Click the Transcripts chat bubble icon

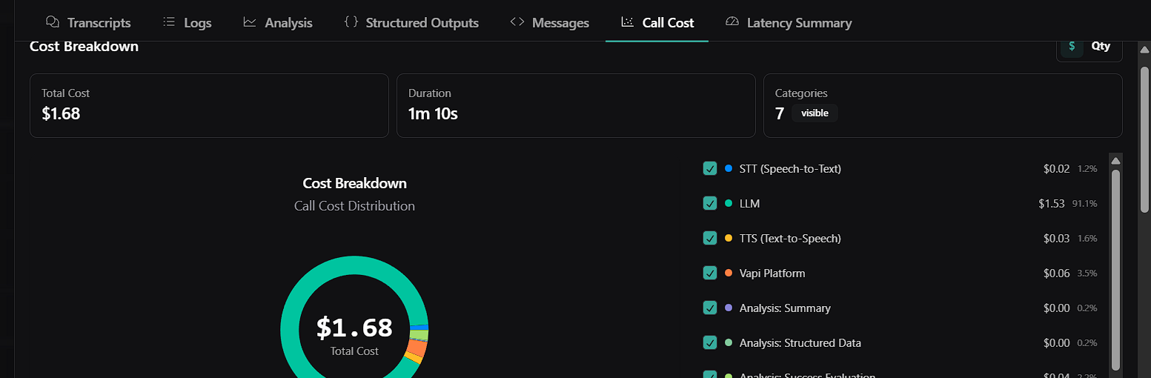click(x=53, y=21)
